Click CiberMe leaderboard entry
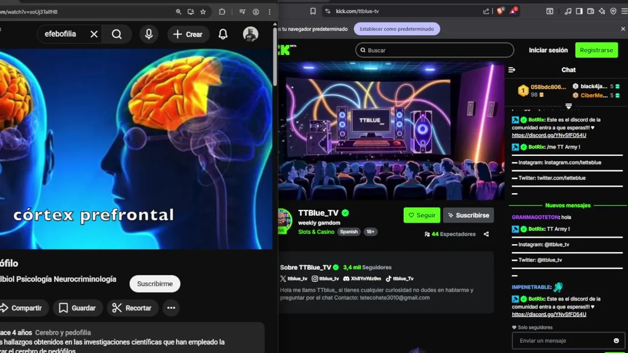 596,95
